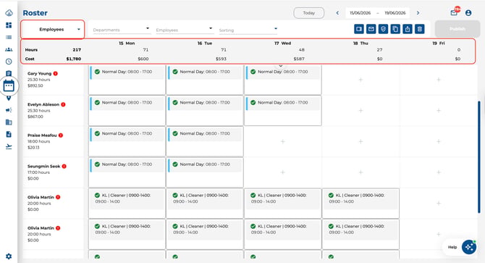Click the vertical scrollbar on the roster
The height and width of the screenshot is (263, 485).
tap(479, 156)
